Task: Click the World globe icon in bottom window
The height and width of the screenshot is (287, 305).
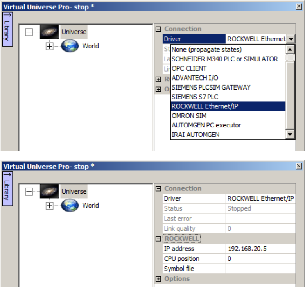Action: (x=70, y=205)
